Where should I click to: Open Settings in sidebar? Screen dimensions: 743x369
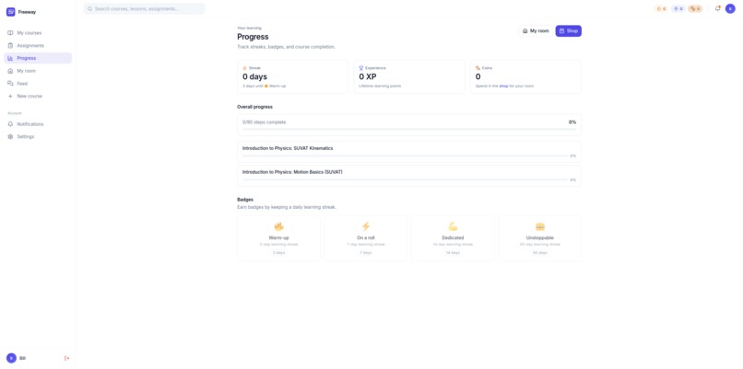[38, 137]
